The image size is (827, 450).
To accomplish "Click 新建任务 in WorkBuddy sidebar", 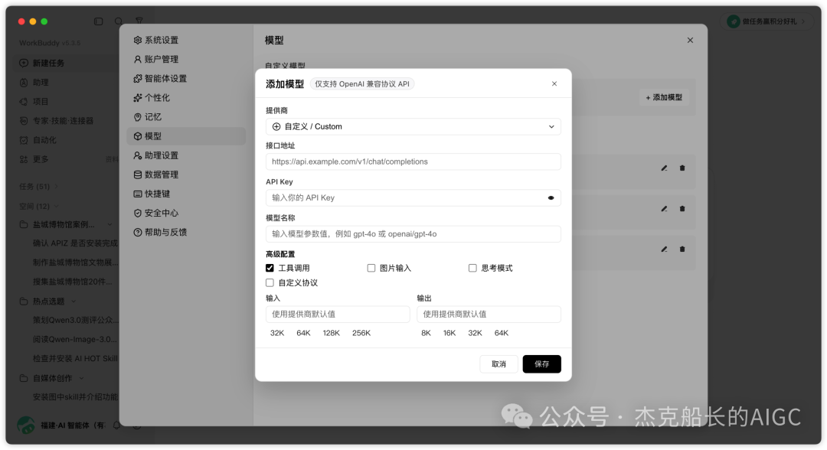I will pyautogui.click(x=66, y=63).
